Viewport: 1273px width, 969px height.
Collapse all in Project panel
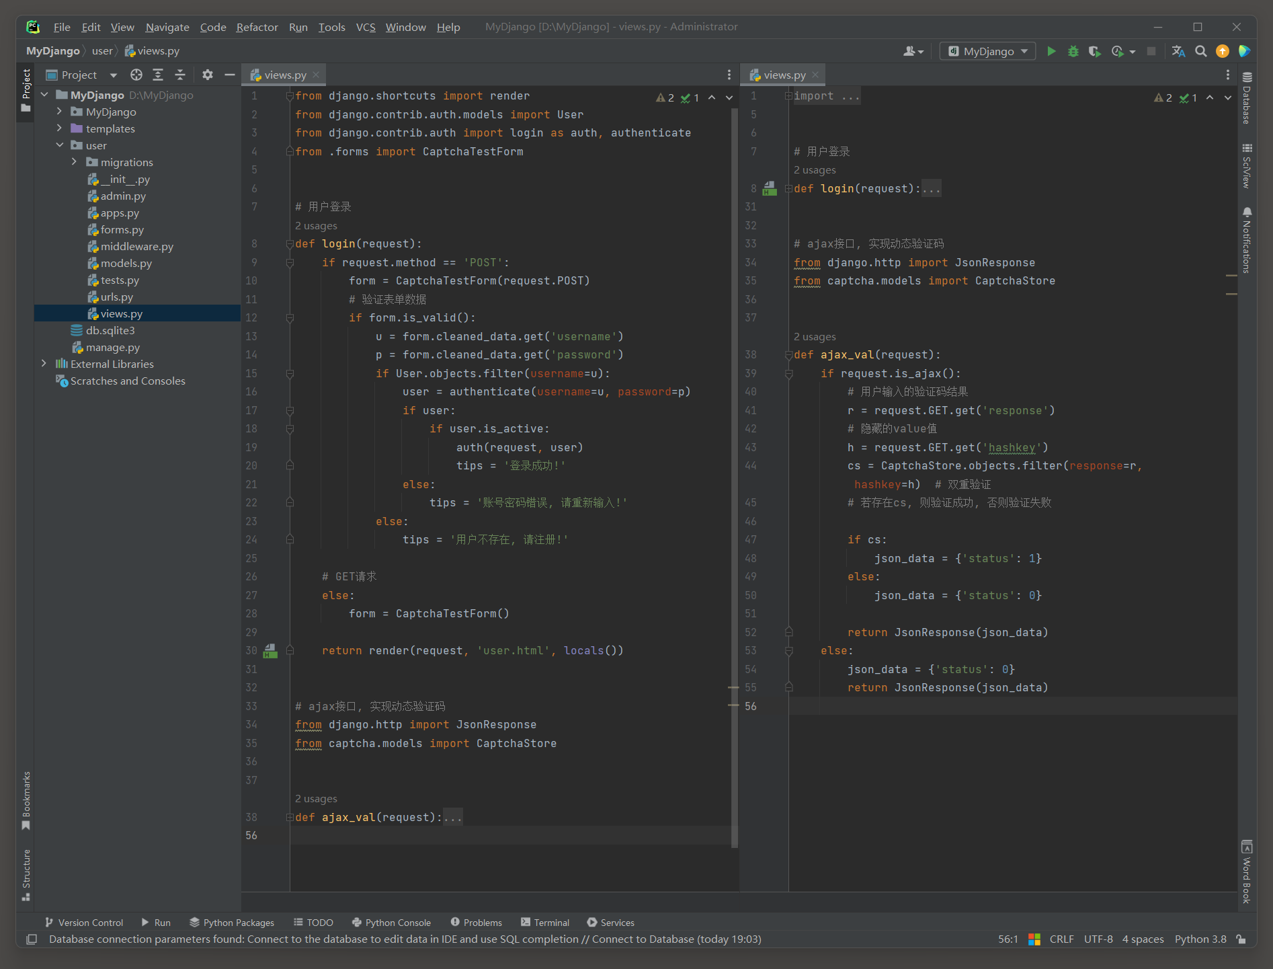tap(179, 75)
